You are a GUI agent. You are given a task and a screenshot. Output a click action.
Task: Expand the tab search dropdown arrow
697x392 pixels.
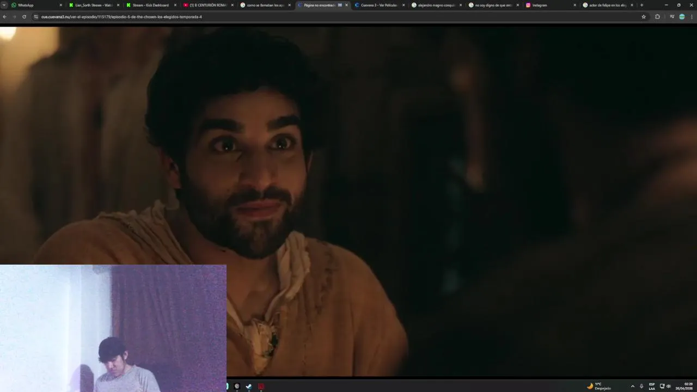(x=4, y=5)
